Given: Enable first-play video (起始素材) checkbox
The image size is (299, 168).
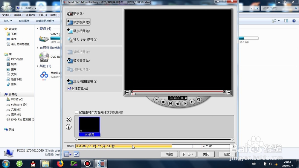Looking at the screenshot, I should click(x=77, y=112).
